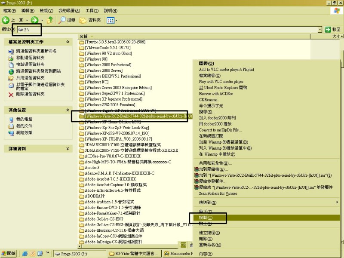Screen dimensions: 344x258
Task: Choose Convert to mcZipDir File...
Action: point(267,130)
